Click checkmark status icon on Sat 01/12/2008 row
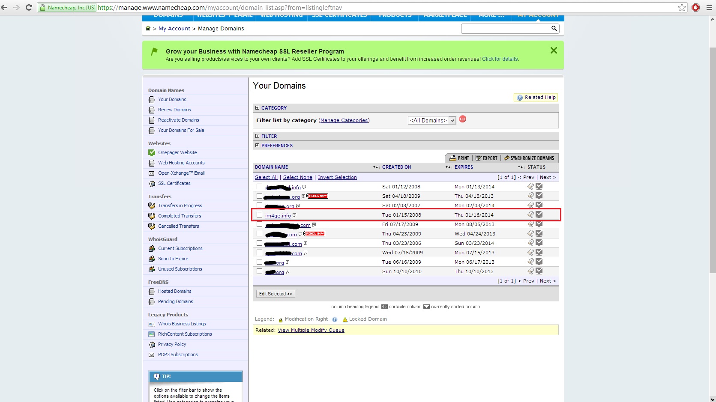 [x=539, y=186]
